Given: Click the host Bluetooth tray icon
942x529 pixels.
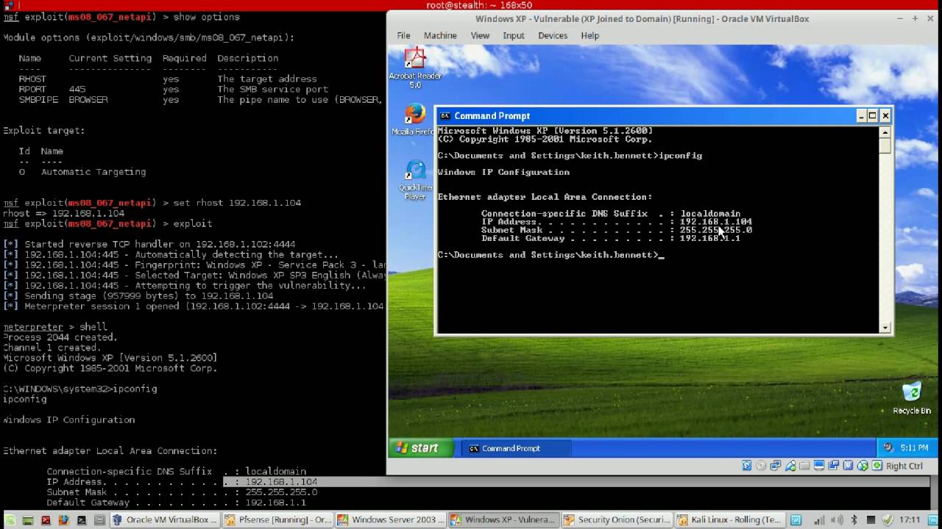Looking at the screenshot, I should click(x=854, y=519).
